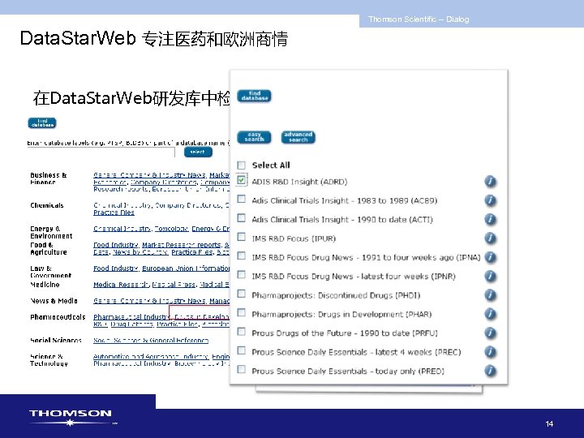Open Pharmaceutical Industry link under Pharmaceuticals
The height and width of the screenshot is (438, 584).
pyautogui.click(x=131, y=317)
